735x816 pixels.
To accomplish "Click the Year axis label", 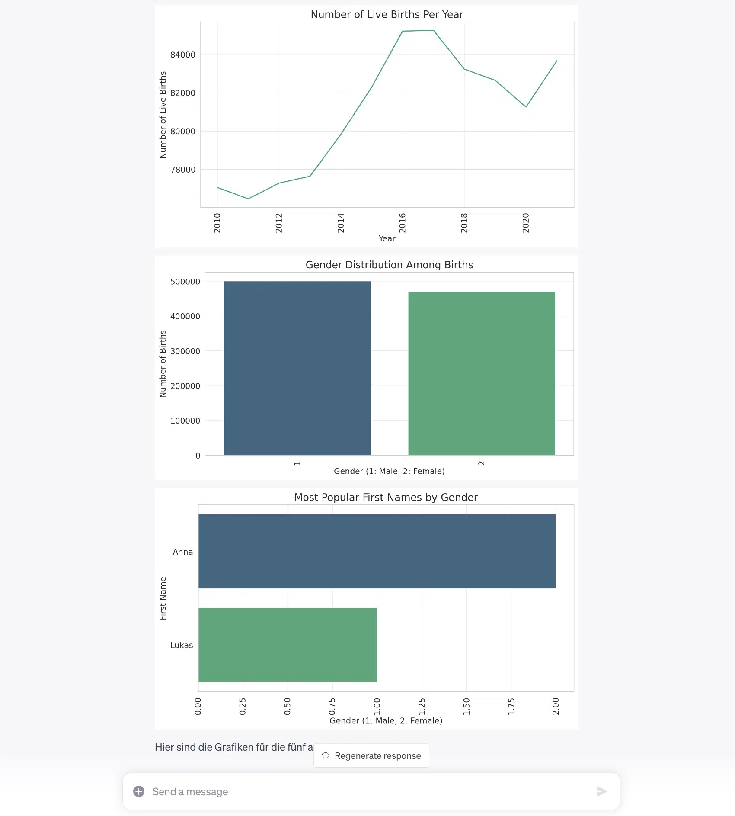I will (386, 238).
